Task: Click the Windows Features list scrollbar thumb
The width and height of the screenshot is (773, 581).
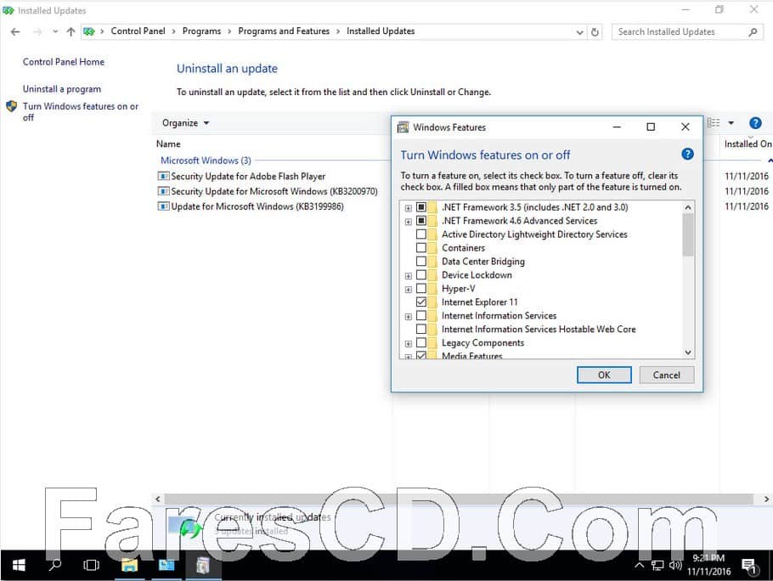Action: coord(688,234)
